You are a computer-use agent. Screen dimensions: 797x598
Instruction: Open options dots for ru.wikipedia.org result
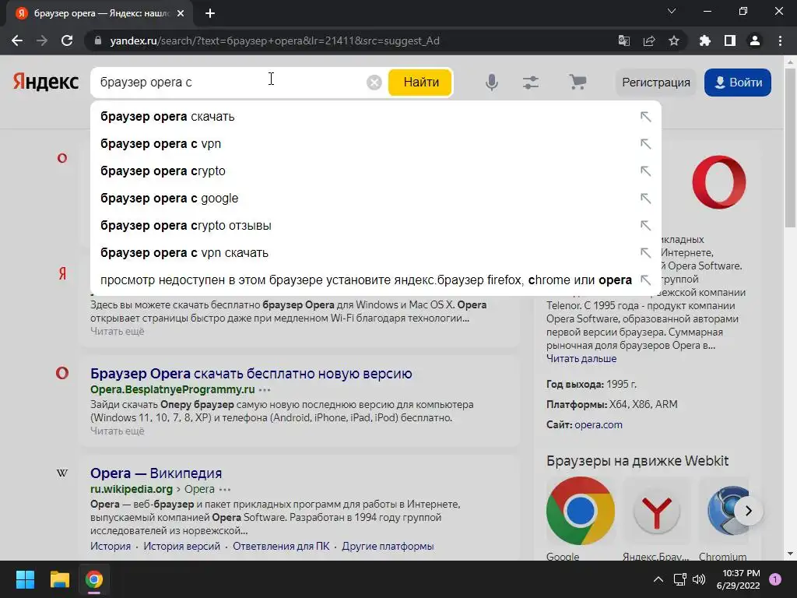tap(225, 489)
